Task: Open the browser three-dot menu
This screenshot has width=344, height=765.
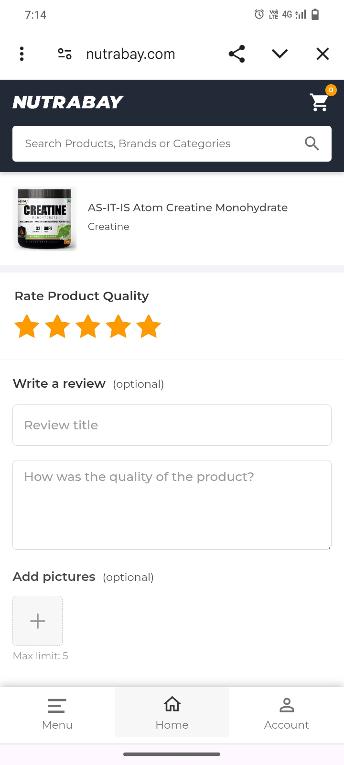Action: (x=21, y=54)
